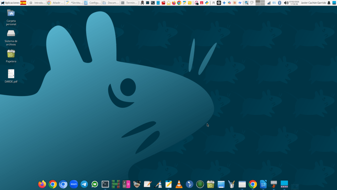Launch Firefox from the bottom dock
The height and width of the screenshot is (190, 337).
click(42, 184)
